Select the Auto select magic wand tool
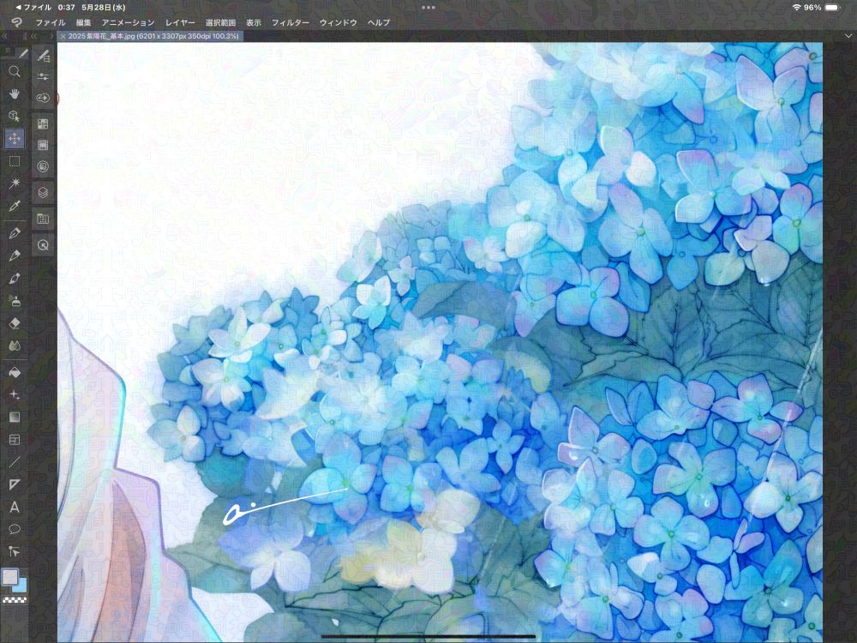This screenshot has height=643, width=857. point(15,183)
